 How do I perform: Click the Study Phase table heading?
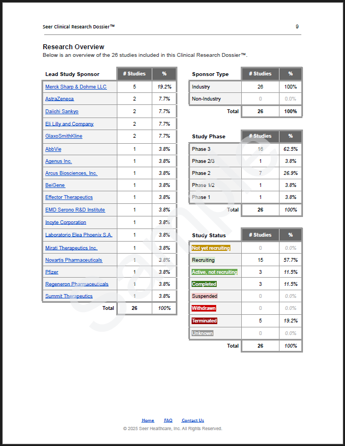[209, 137]
